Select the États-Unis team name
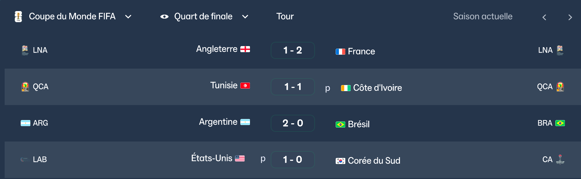This screenshot has height=179, width=581. [x=211, y=158]
